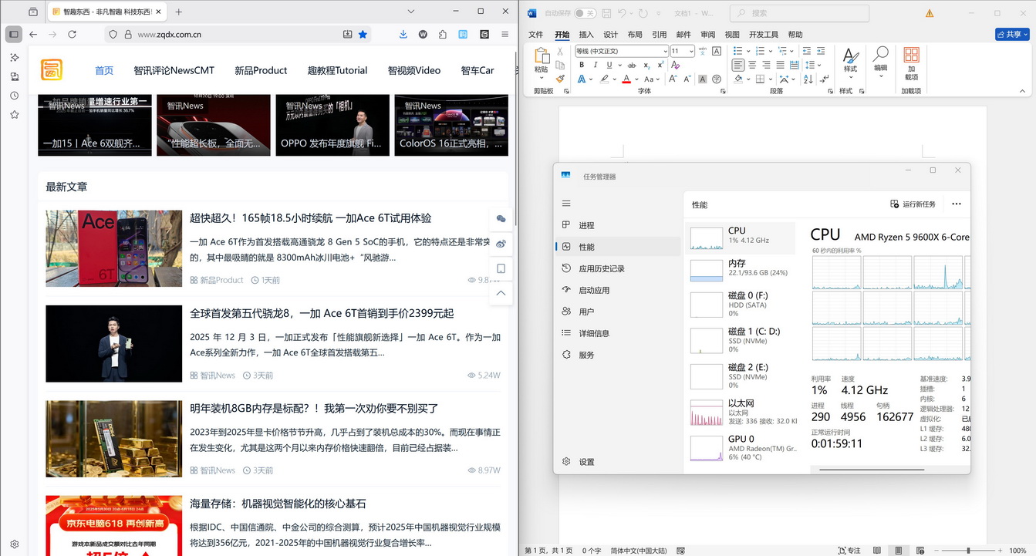1036x556 pixels.
Task: Enable Focus mode (专注) in Word status bar
Action: click(849, 550)
